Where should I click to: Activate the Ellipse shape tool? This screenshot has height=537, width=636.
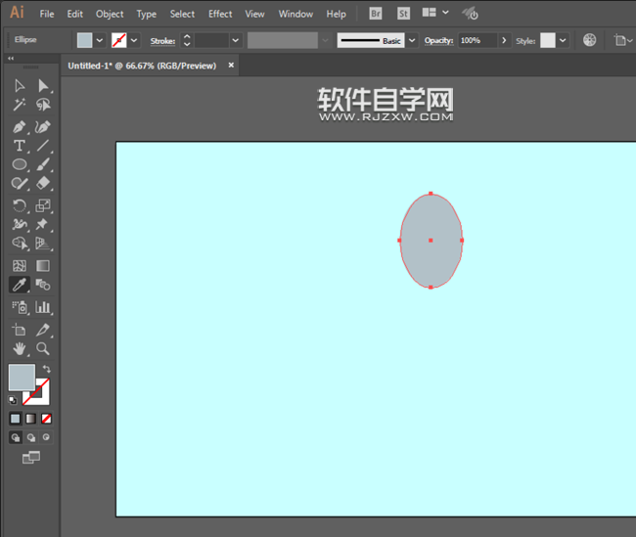coord(19,164)
